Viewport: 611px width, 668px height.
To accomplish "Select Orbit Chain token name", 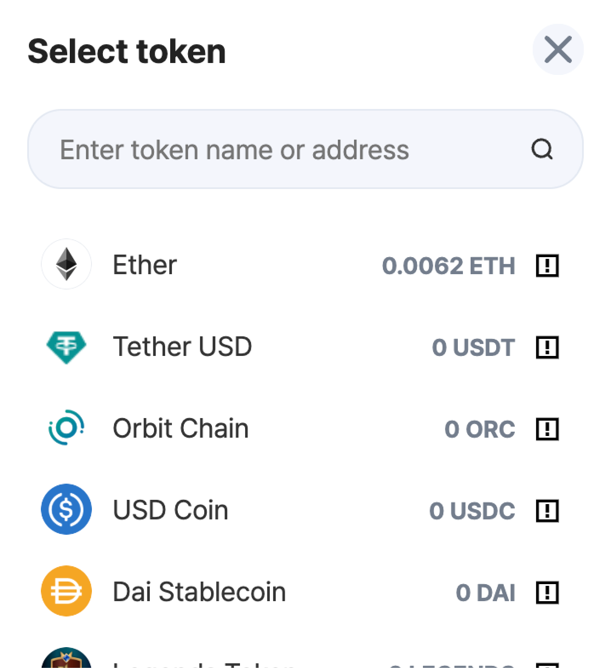I will click(x=180, y=428).
